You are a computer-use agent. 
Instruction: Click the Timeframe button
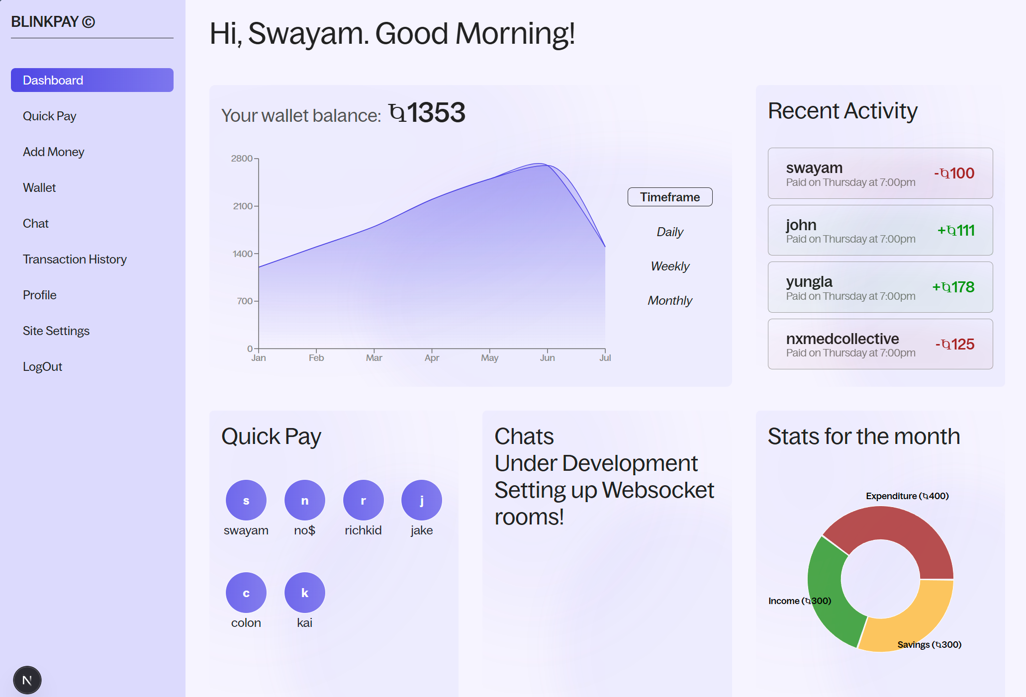(x=669, y=197)
